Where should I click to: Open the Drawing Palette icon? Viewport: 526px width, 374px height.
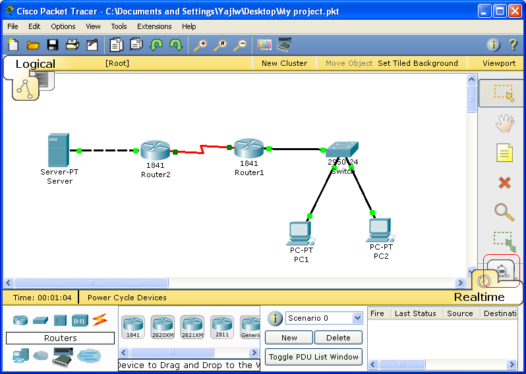[264, 45]
